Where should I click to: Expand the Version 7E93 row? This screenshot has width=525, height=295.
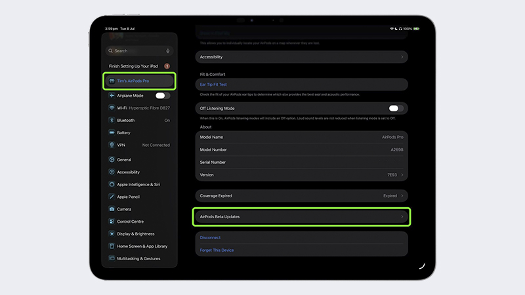[302, 175]
